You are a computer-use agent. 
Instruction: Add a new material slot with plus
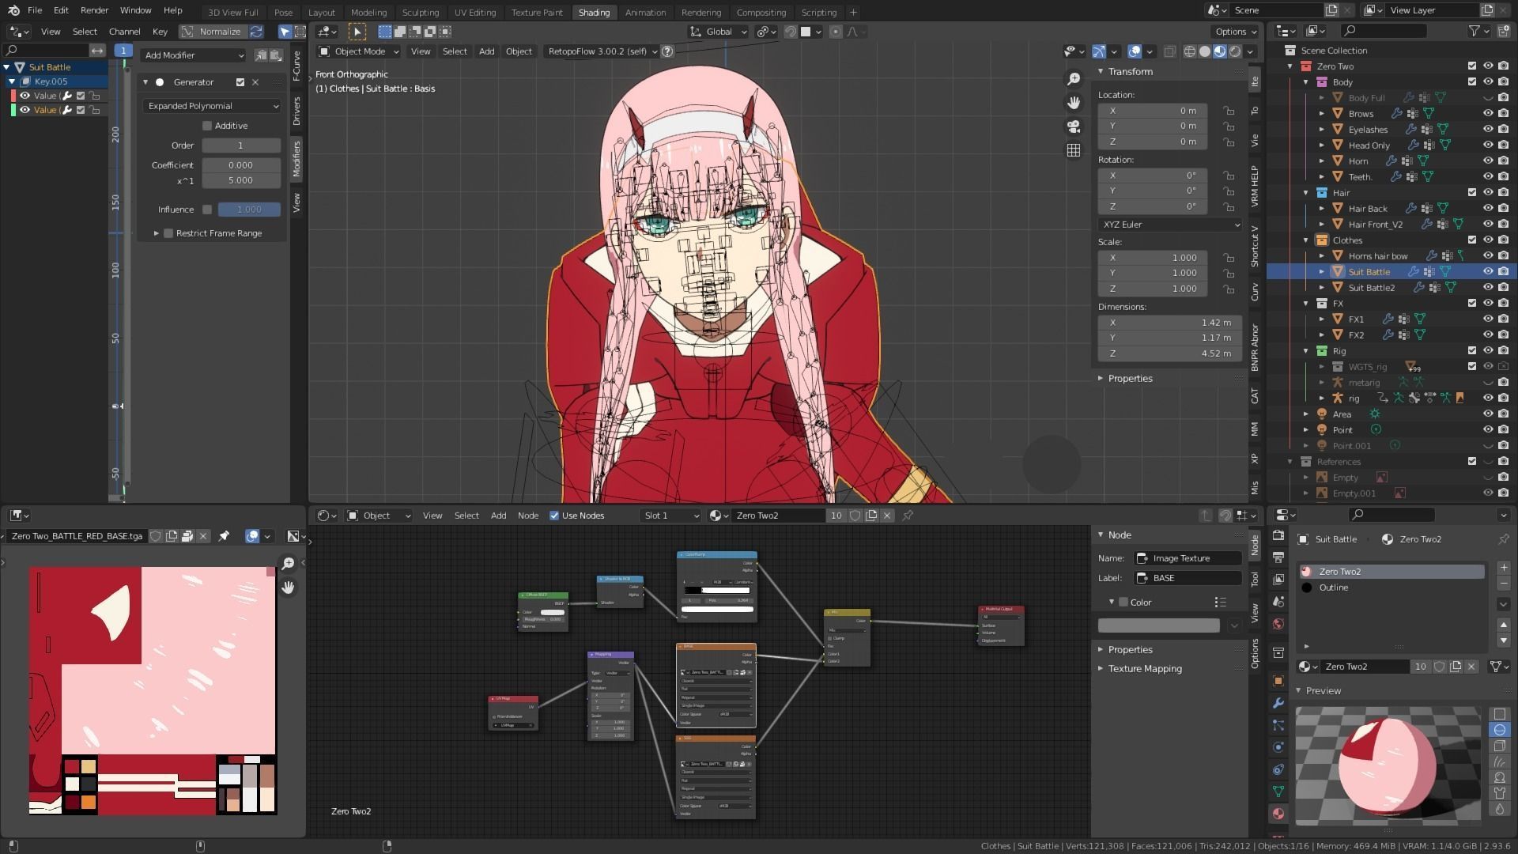tap(1504, 568)
